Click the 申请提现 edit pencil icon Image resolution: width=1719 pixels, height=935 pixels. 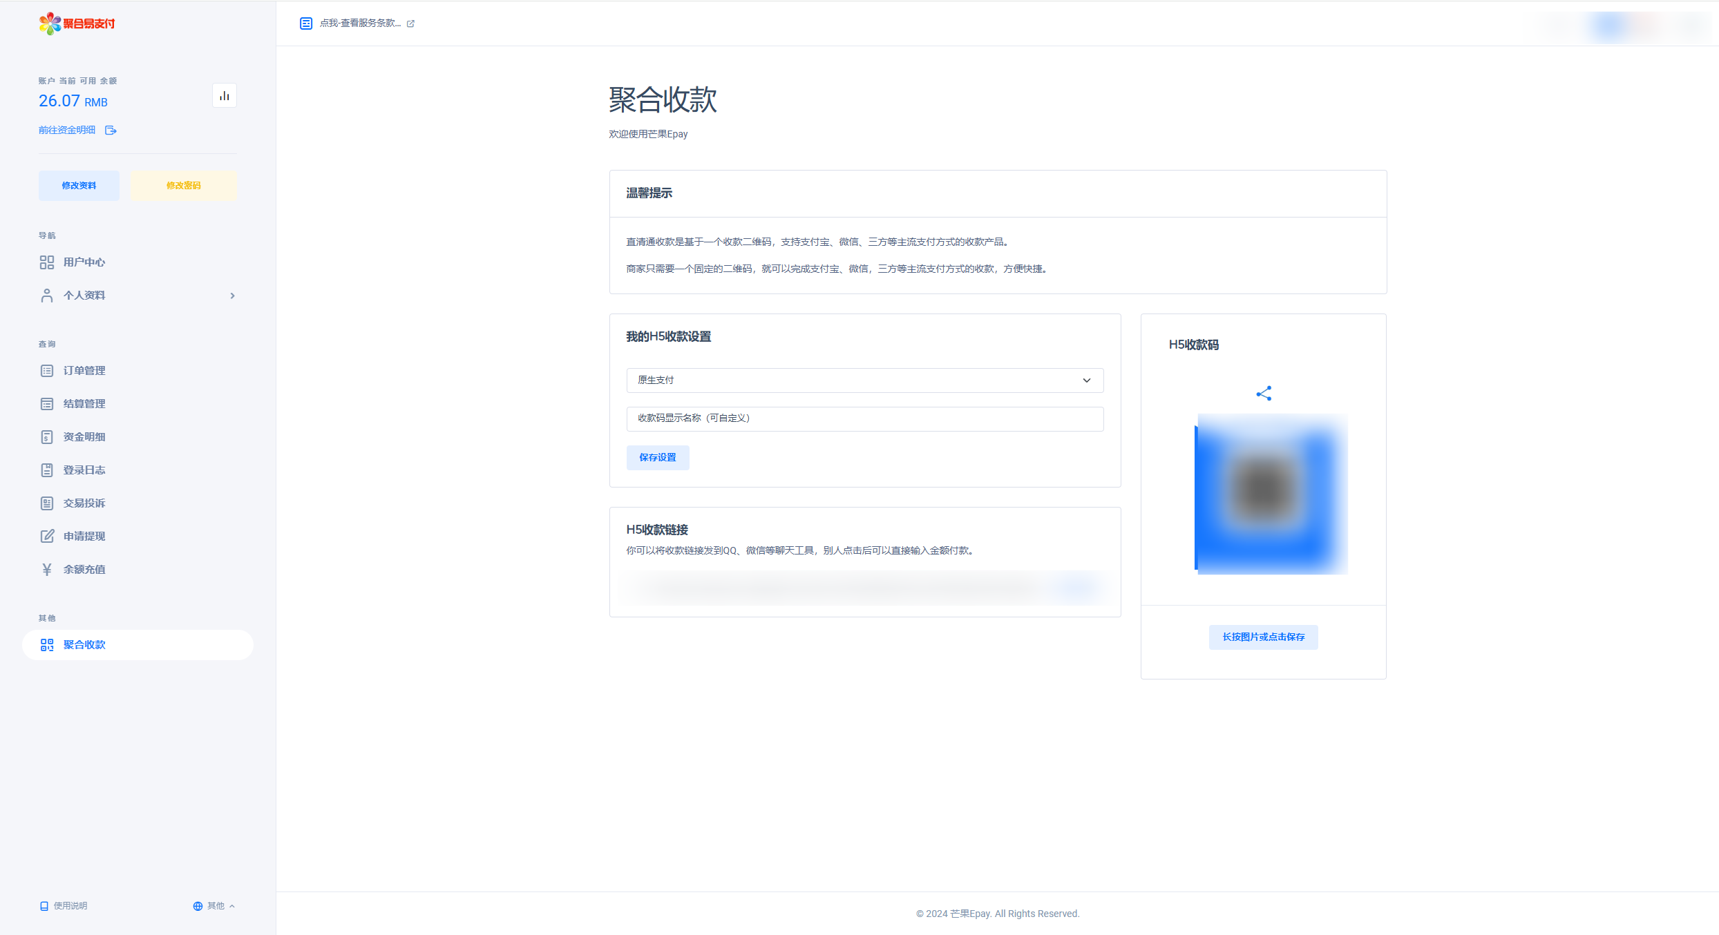(x=47, y=537)
